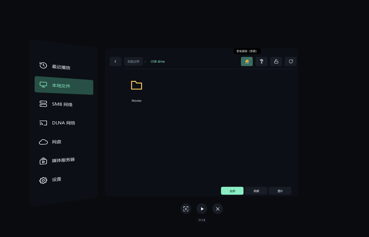Click the USB device icon in toolbar
This screenshot has height=237, width=369.
coord(261,61)
